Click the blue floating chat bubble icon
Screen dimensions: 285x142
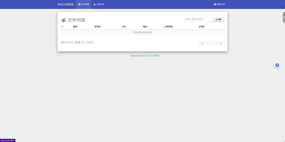tap(277, 65)
